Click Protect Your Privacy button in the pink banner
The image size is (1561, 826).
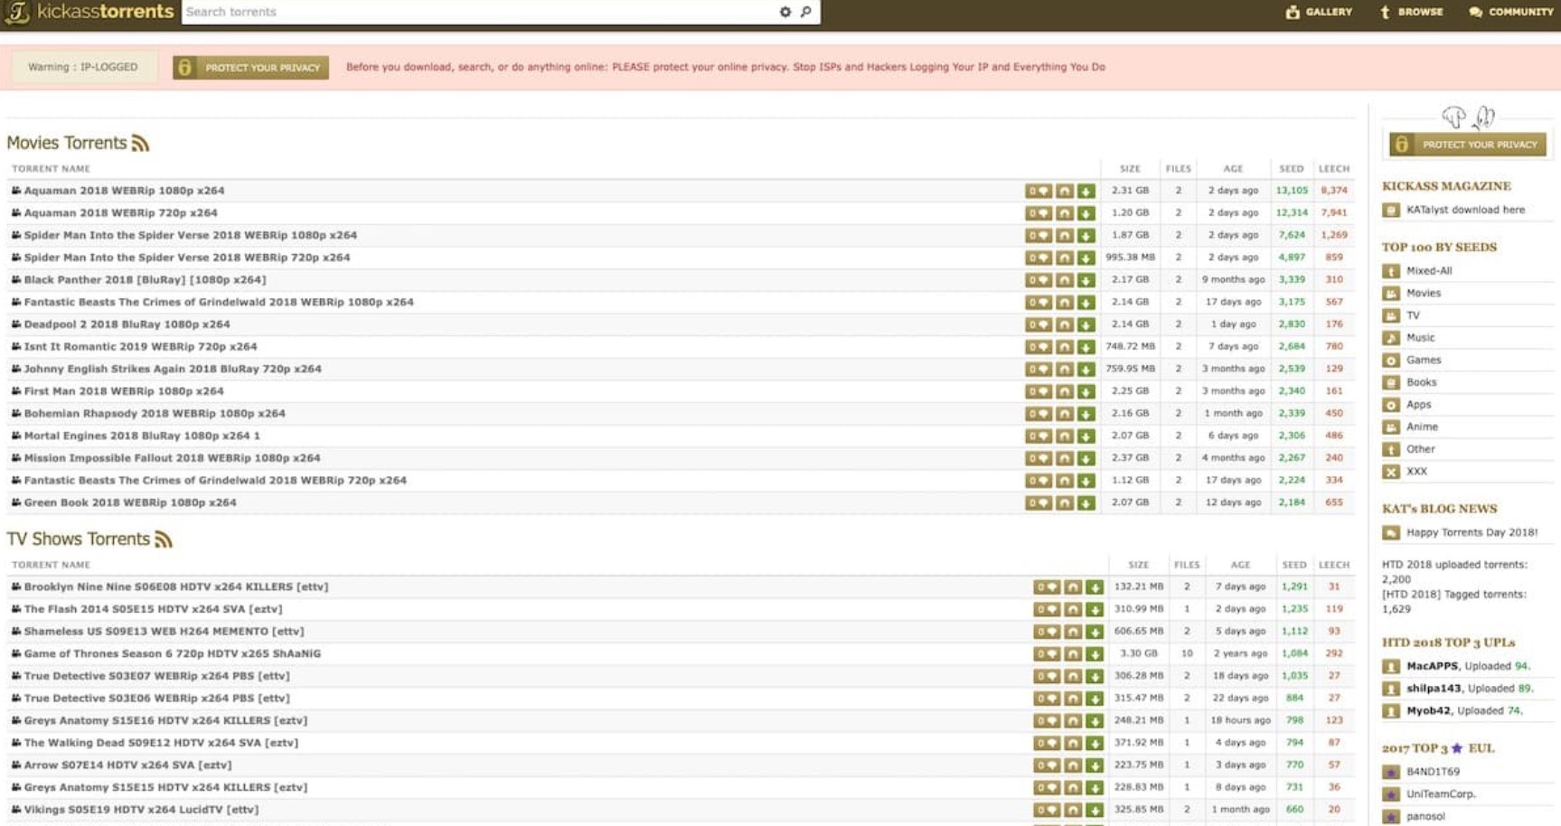point(251,68)
